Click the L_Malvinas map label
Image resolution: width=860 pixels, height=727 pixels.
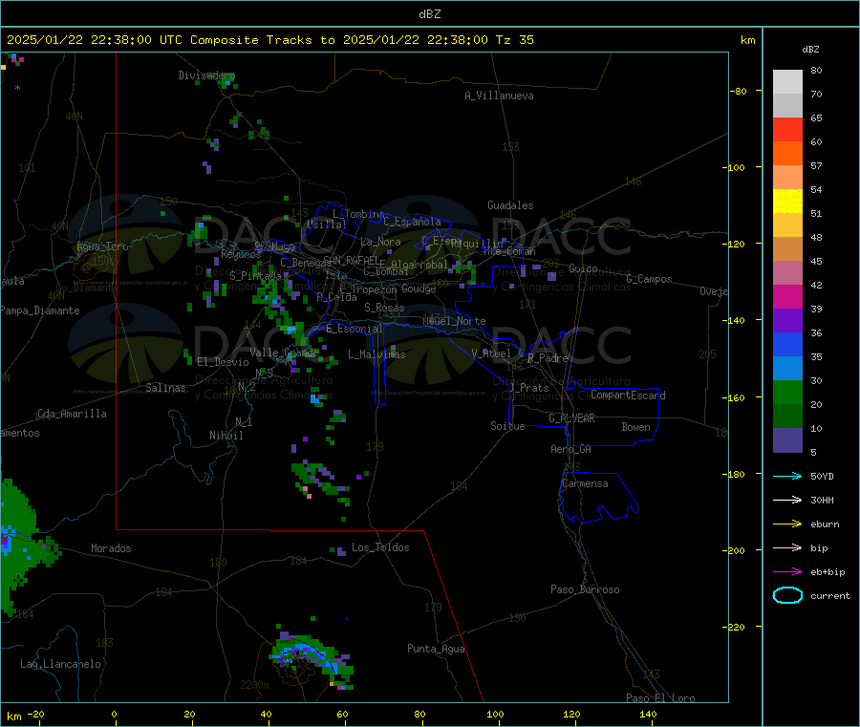(376, 354)
